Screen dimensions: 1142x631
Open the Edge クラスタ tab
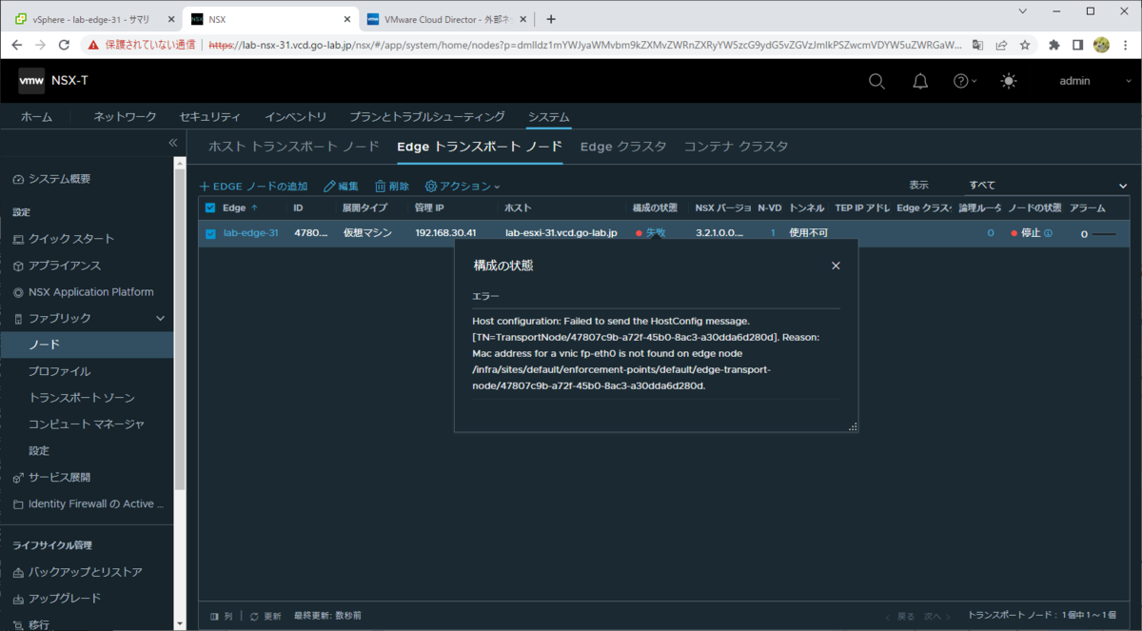[623, 147]
